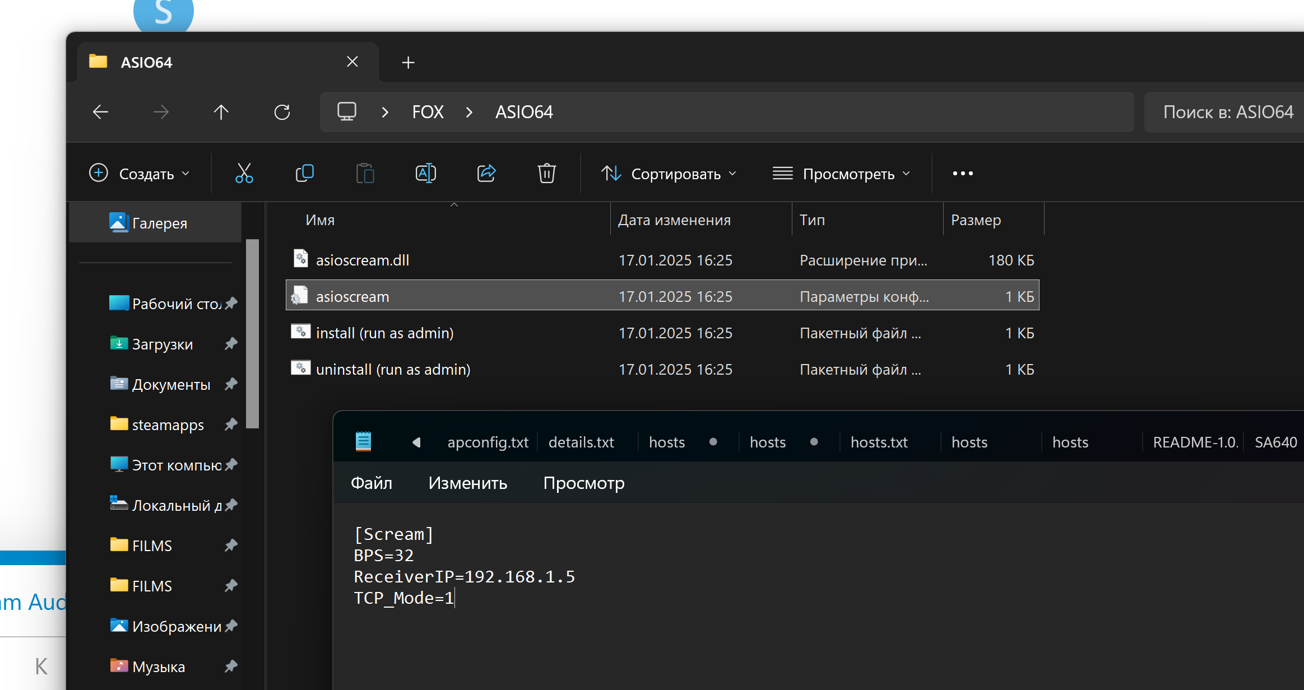Rename the selected file with rename icon
The image size is (1304, 690).
425,174
